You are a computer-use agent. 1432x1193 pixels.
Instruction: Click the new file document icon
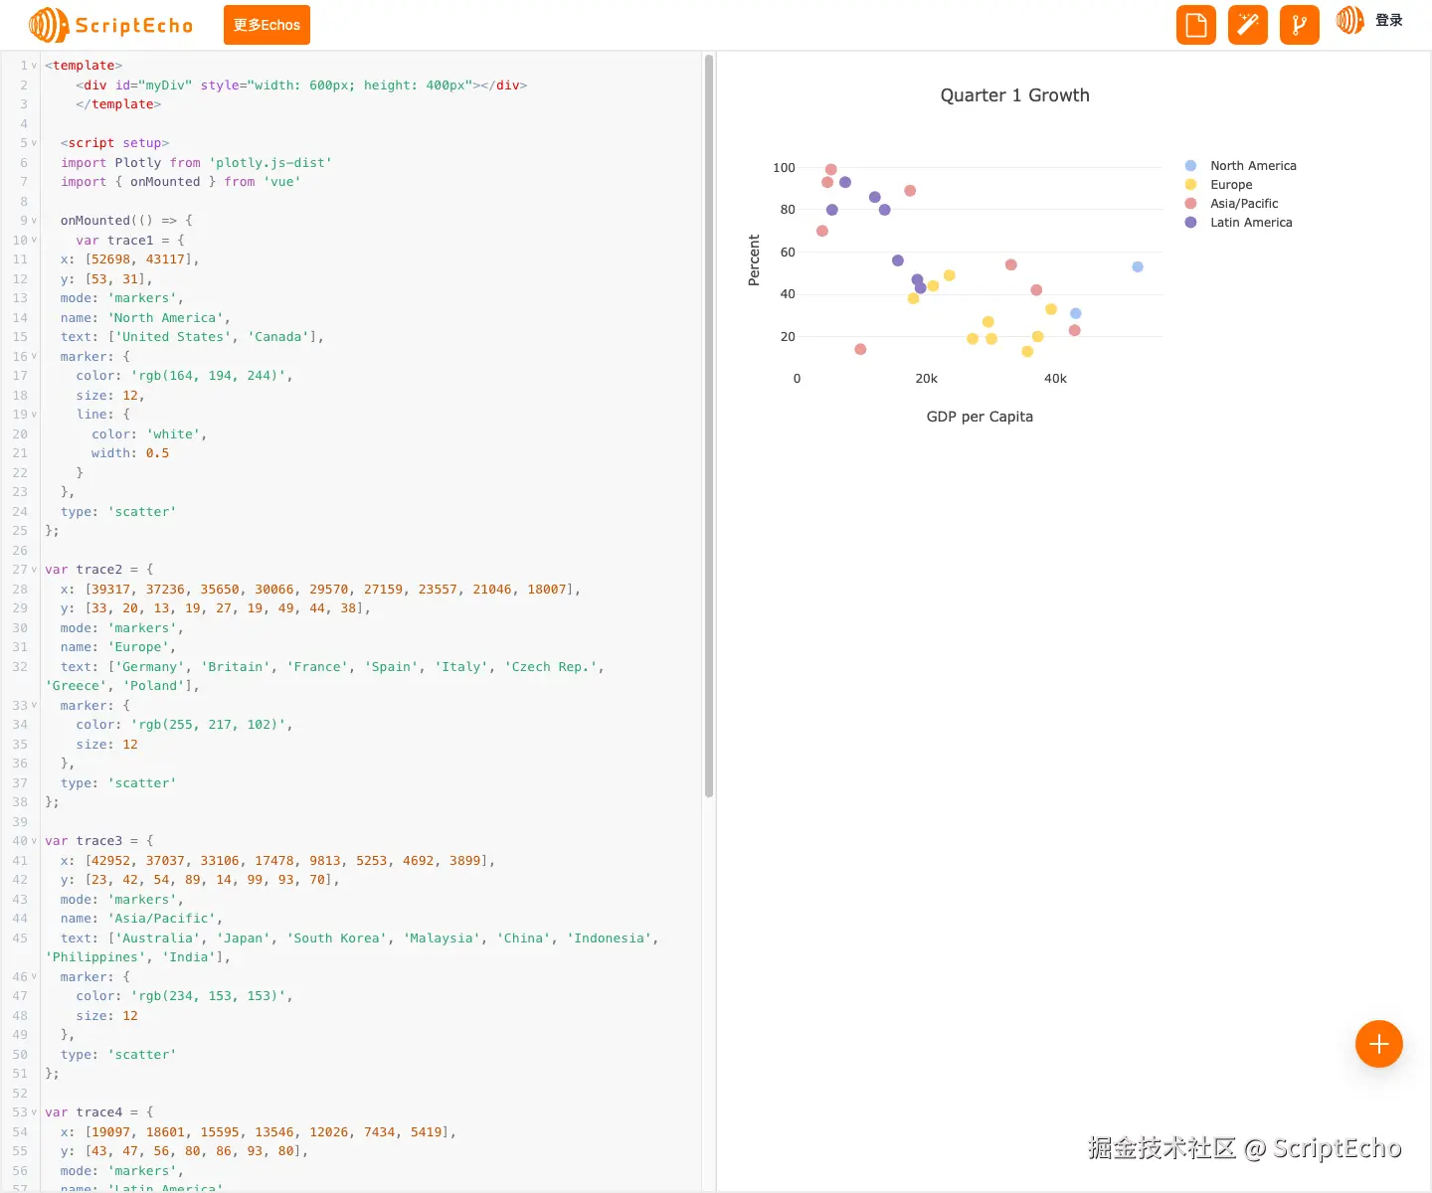click(x=1196, y=25)
